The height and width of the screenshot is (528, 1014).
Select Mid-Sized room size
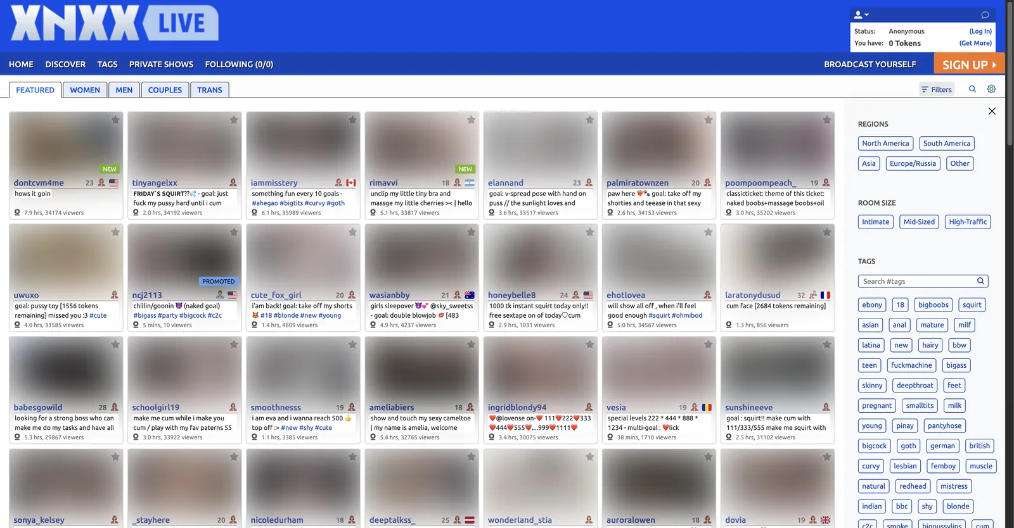pyautogui.click(x=919, y=222)
